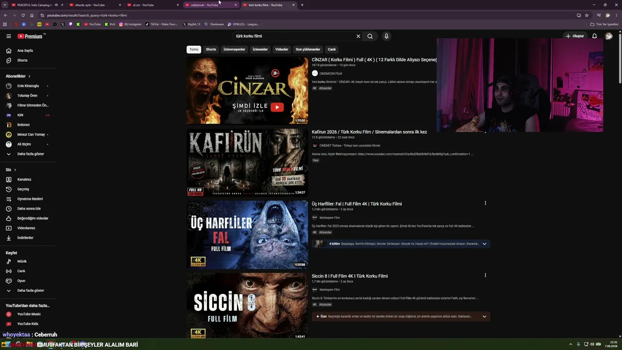Open the account avatar menu
Screen dimensions: 622x350
pyautogui.click(x=608, y=36)
